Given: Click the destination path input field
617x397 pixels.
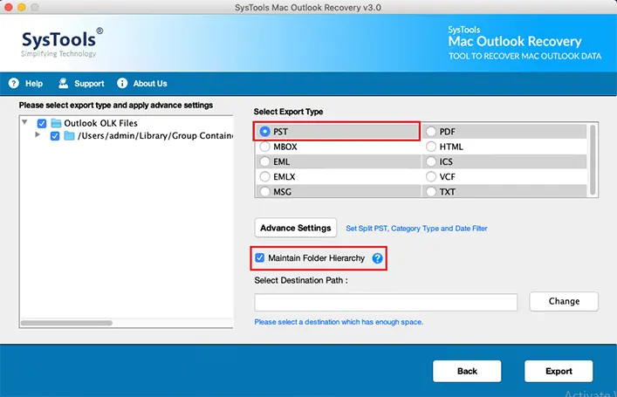Looking at the screenshot, I should [x=386, y=302].
